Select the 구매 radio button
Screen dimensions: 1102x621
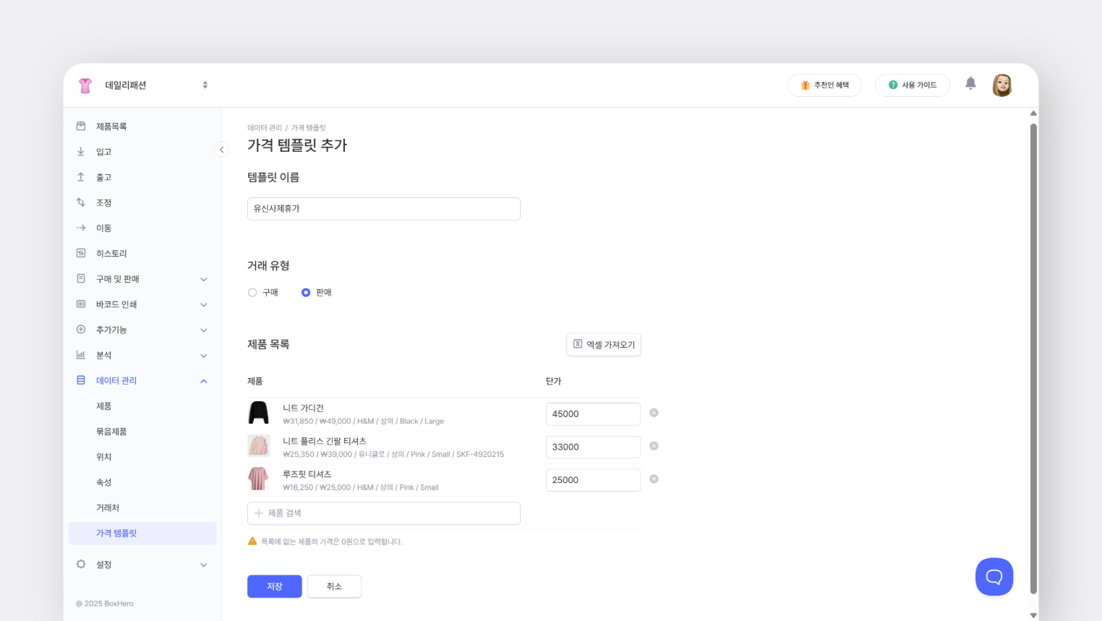coord(252,292)
